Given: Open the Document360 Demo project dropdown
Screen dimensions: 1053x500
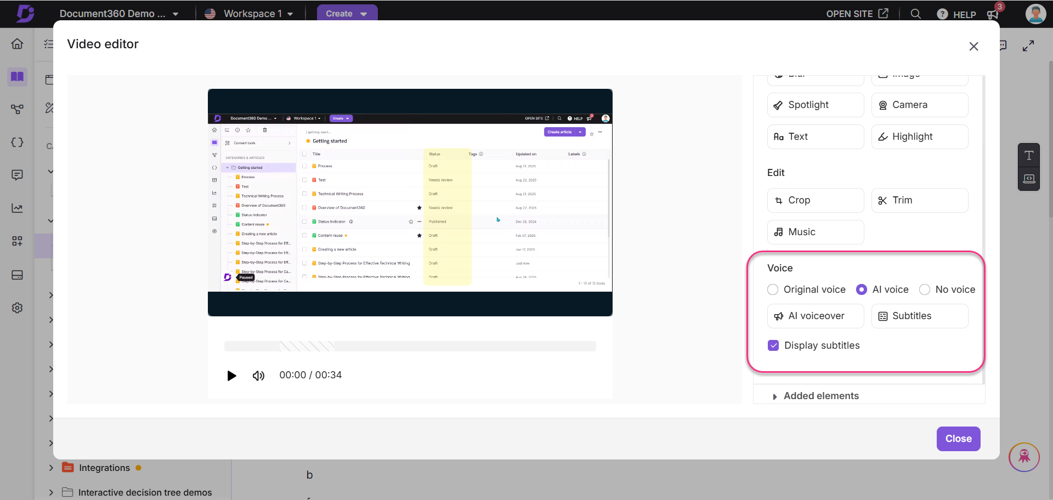Looking at the screenshot, I should (119, 14).
